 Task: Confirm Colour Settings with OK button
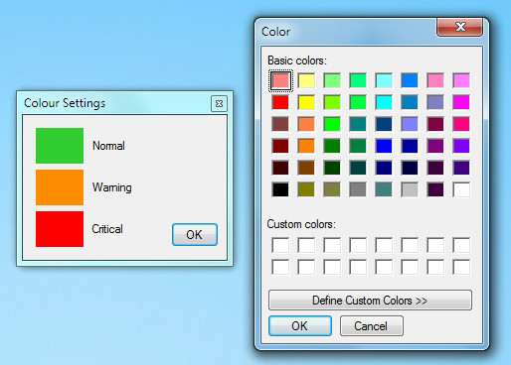[195, 235]
